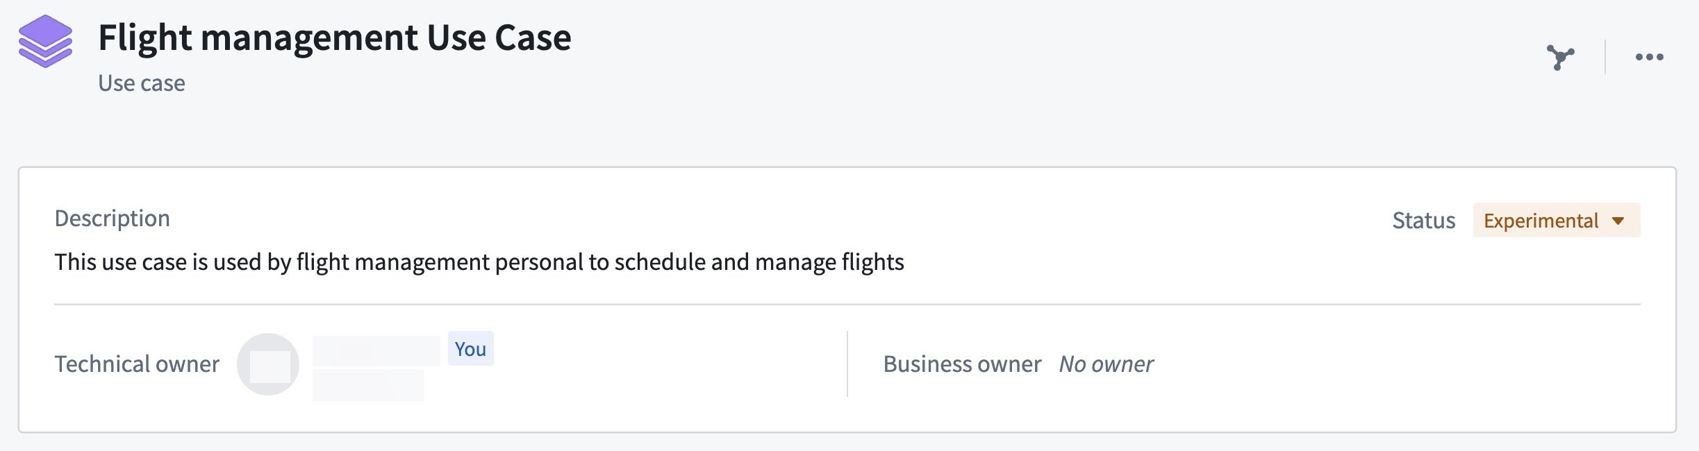
Task: Click the technical owner name placeholder
Action: click(376, 350)
